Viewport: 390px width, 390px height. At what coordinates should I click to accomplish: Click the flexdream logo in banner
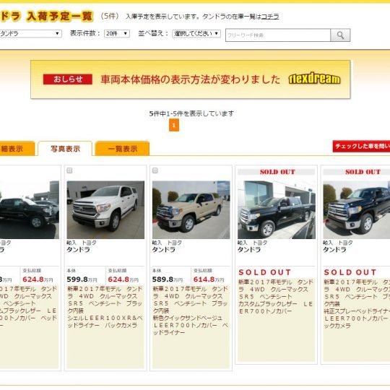[314, 79]
